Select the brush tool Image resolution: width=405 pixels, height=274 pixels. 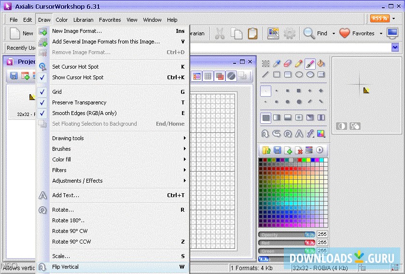310,64
